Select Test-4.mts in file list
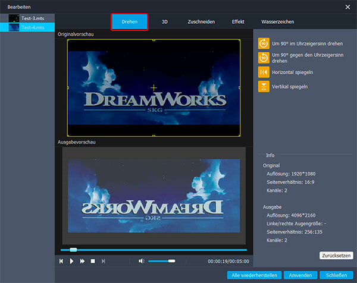This screenshot has height=283, width=357. 27,27
